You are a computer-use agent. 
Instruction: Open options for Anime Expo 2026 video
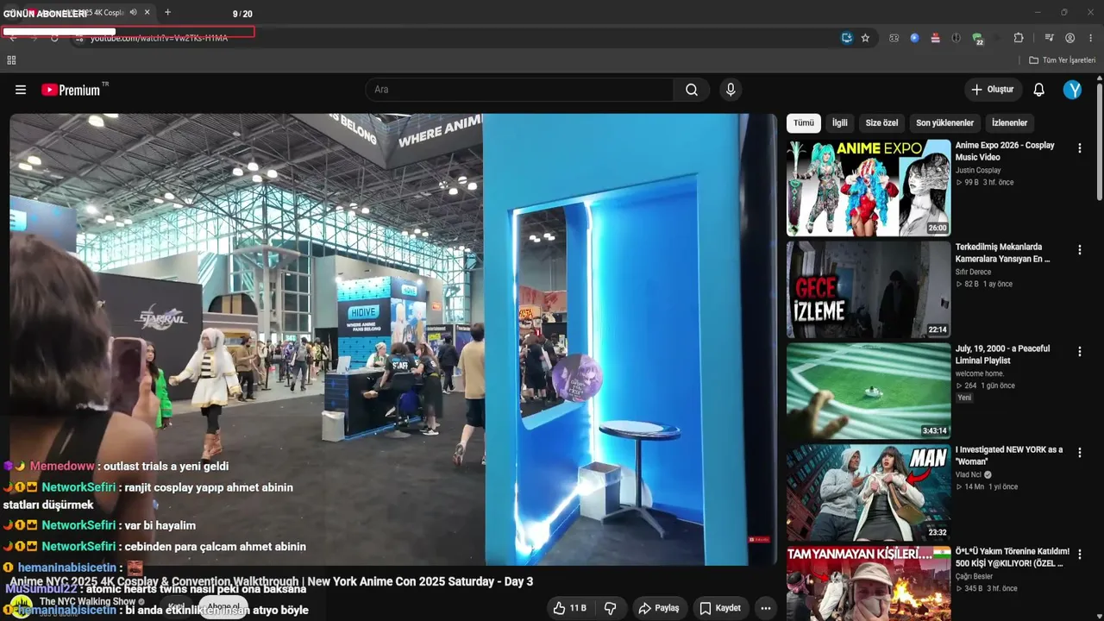coord(1079,148)
